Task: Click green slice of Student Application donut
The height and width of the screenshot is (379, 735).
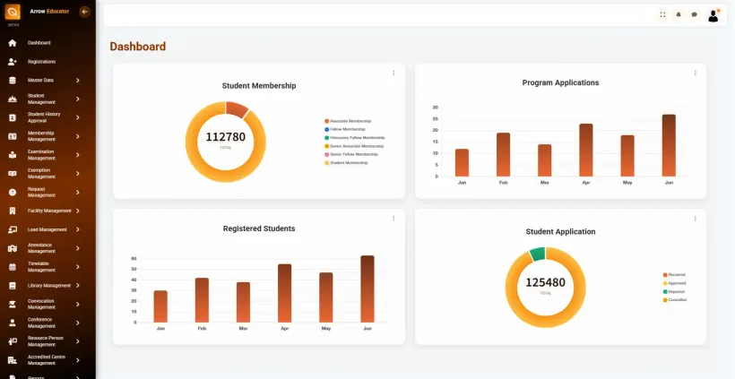Action: point(538,254)
